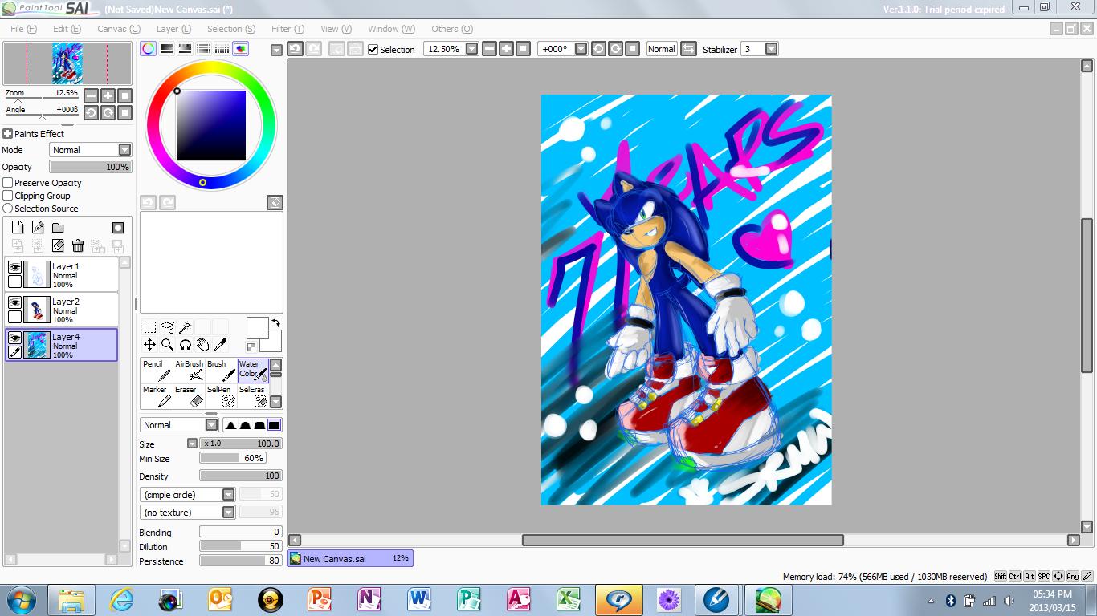Open the Edit menu

pyautogui.click(x=66, y=29)
